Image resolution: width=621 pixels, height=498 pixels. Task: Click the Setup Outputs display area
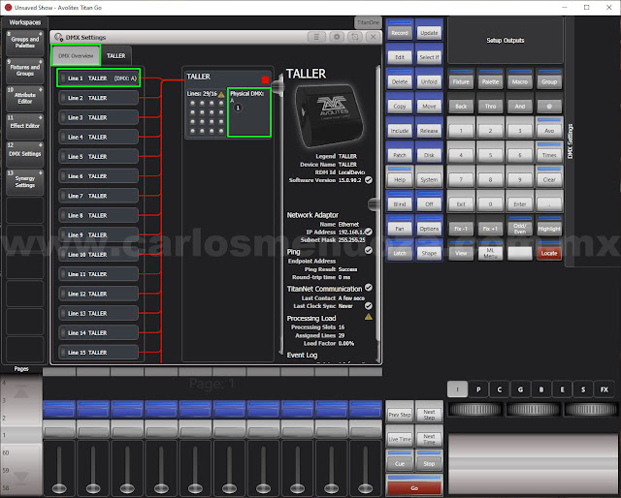[x=505, y=40]
